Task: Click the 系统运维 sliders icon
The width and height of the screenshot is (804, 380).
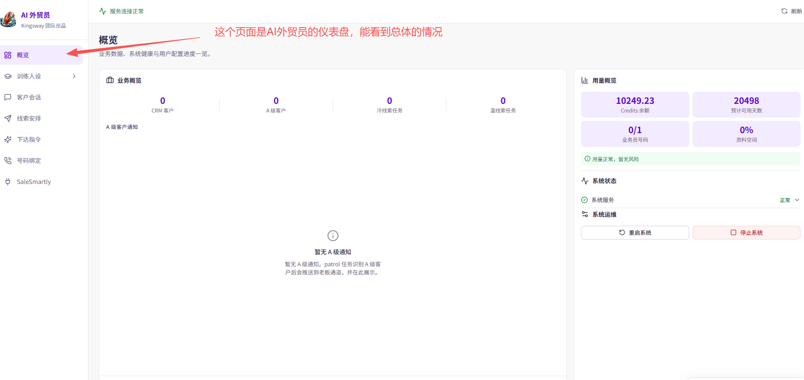Action: tap(585, 215)
